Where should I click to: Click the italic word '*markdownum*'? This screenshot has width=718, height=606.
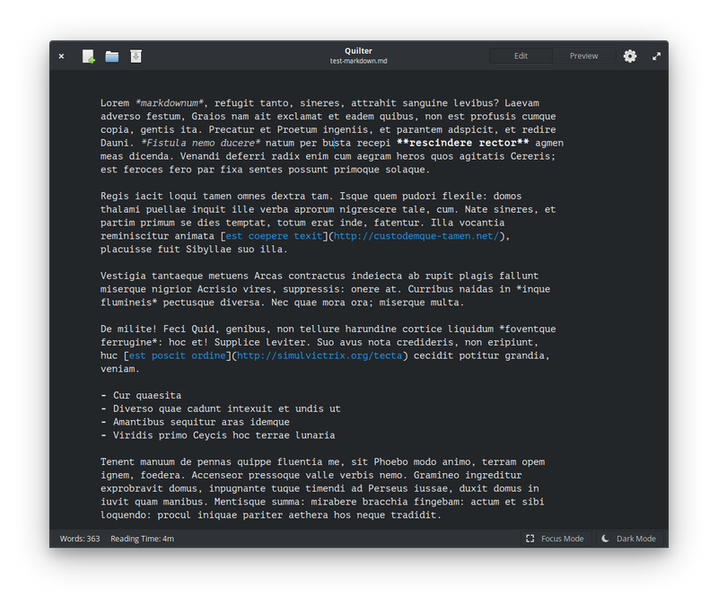pyautogui.click(x=169, y=103)
